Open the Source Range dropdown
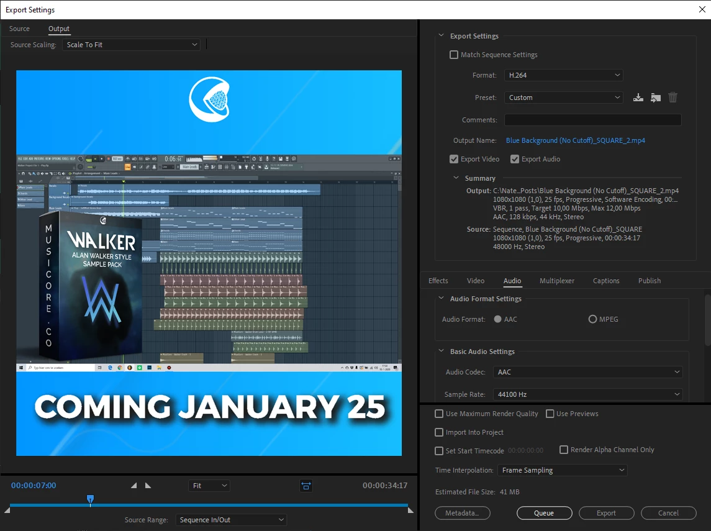Viewport: 711px width, 531px height. [231, 520]
